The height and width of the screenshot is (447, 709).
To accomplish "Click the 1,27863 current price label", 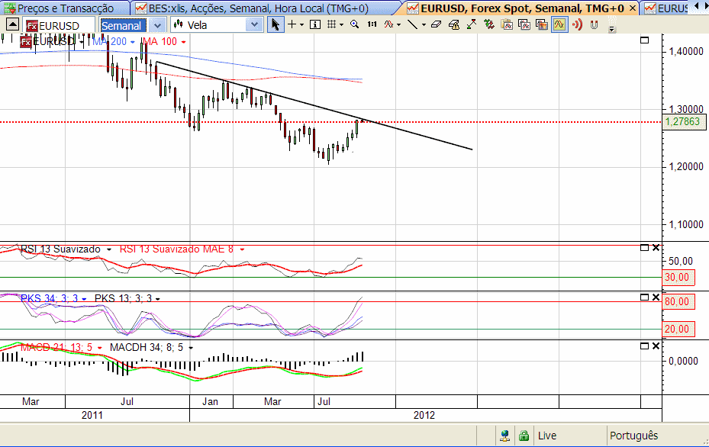I will (x=683, y=121).
